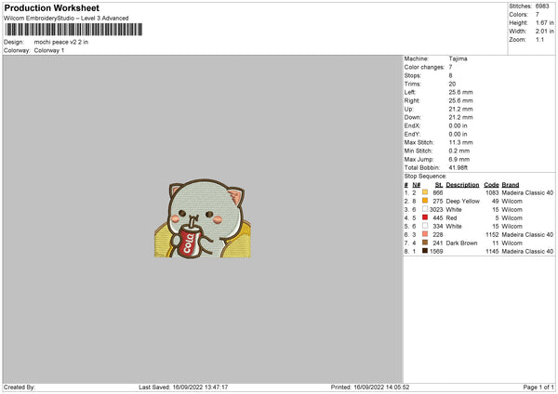Click the 'Page 1 of 1' footer text
The width and height of the screenshot is (558, 394).
(538, 387)
